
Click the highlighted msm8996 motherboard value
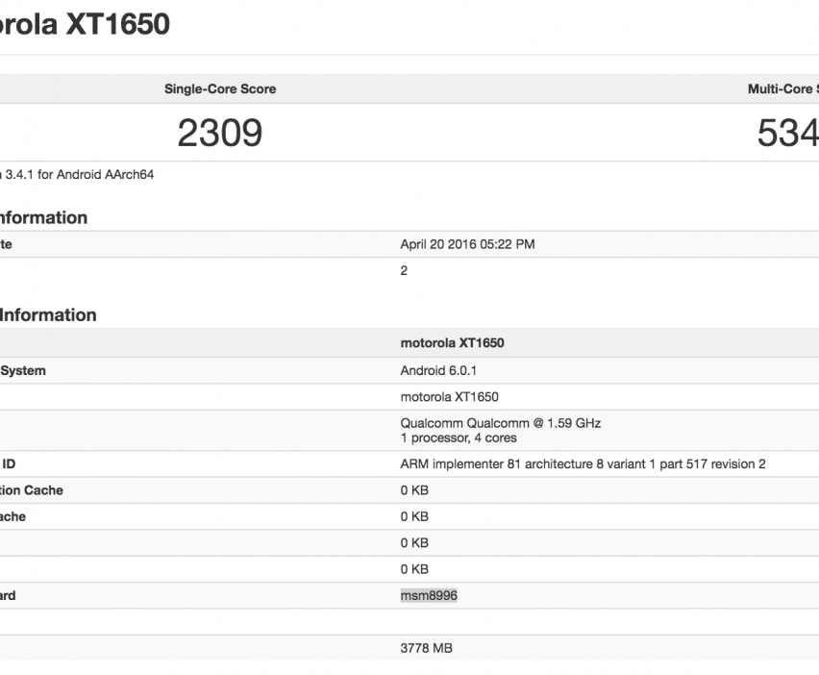coord(429,595)
